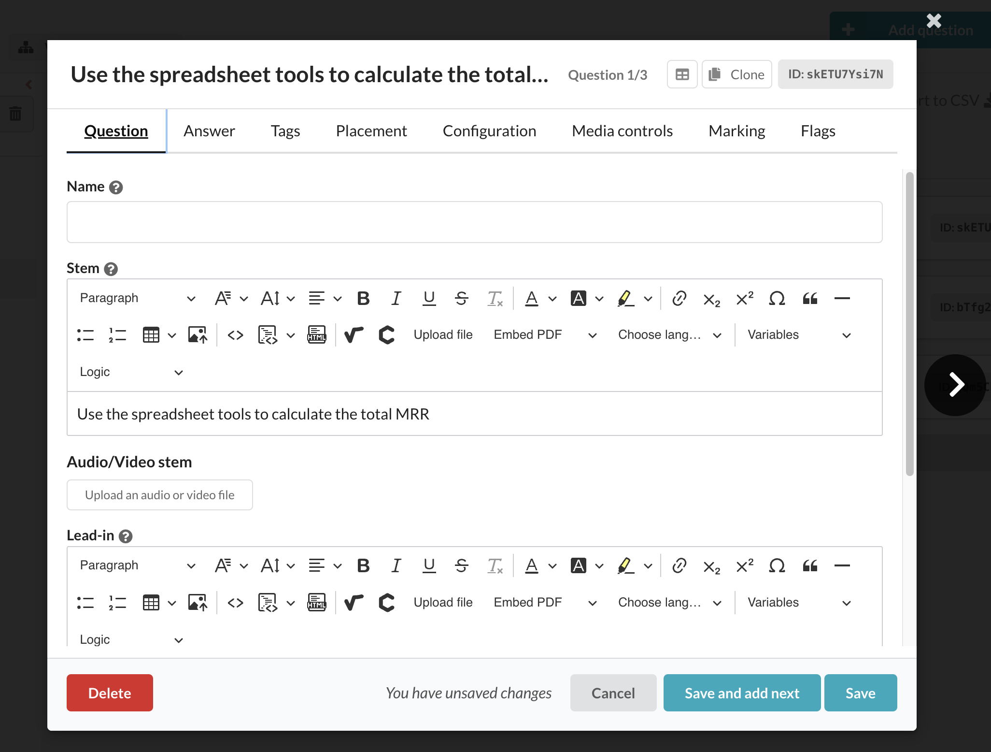Click the special characters omega icon in Stem toolbar
The image size is (991, 752).
777,298
